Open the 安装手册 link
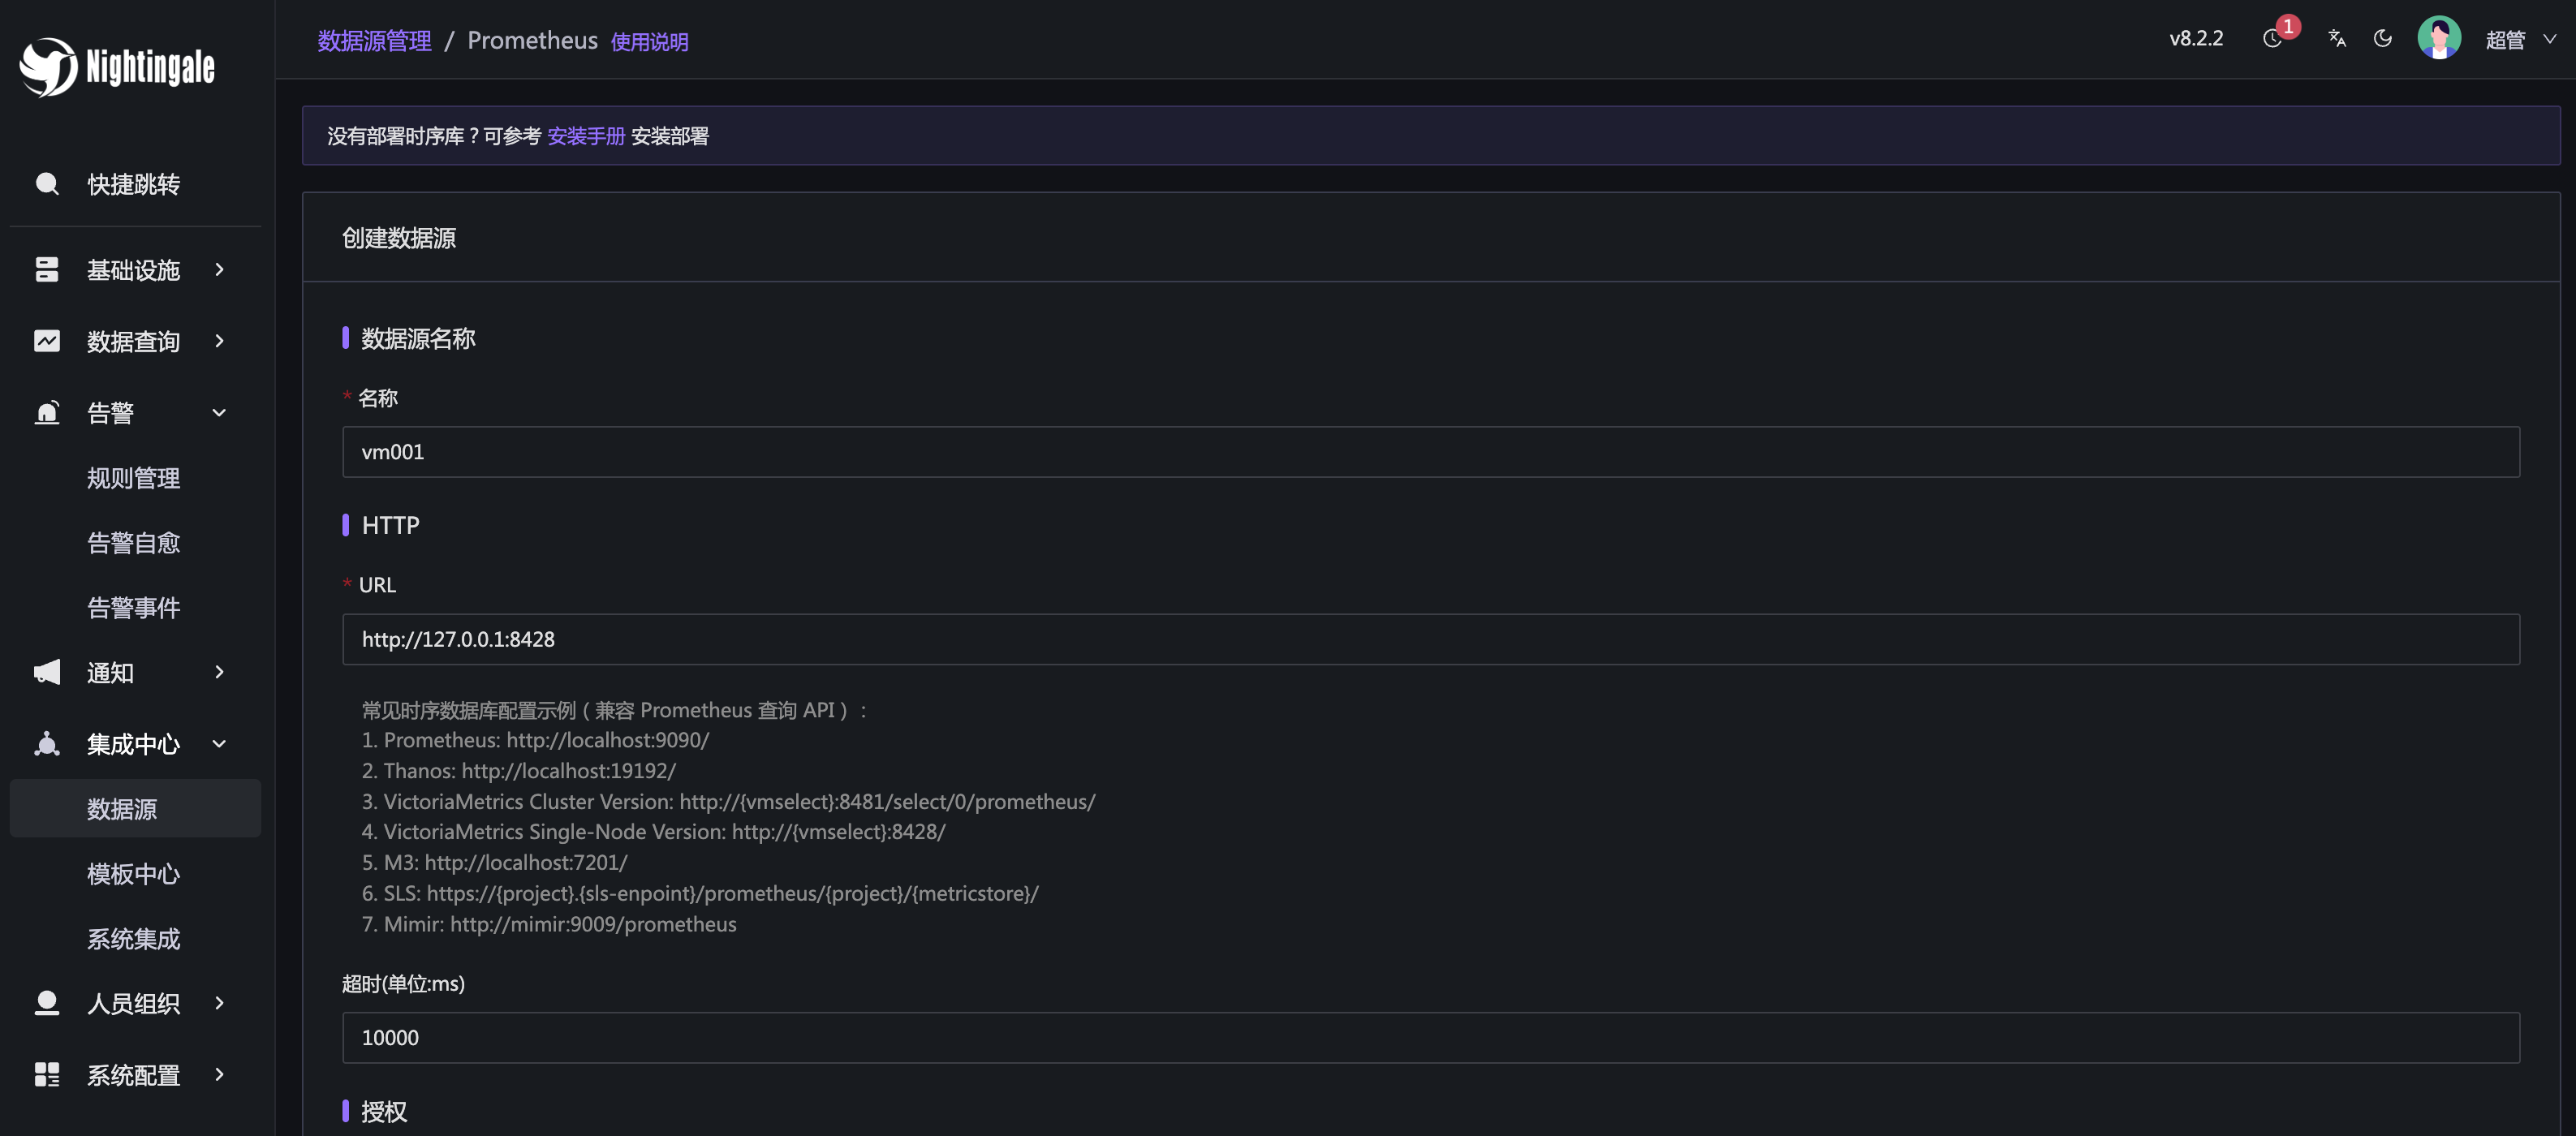The height and width of the screenshot is (1136, 2576). [586, 136]
